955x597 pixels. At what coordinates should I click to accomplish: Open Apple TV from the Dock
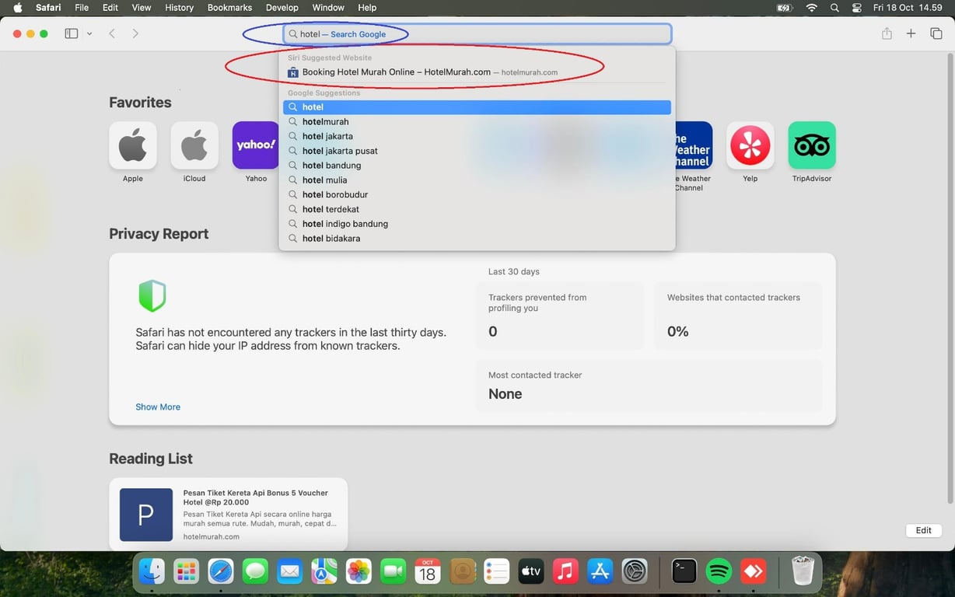point(531,571)
